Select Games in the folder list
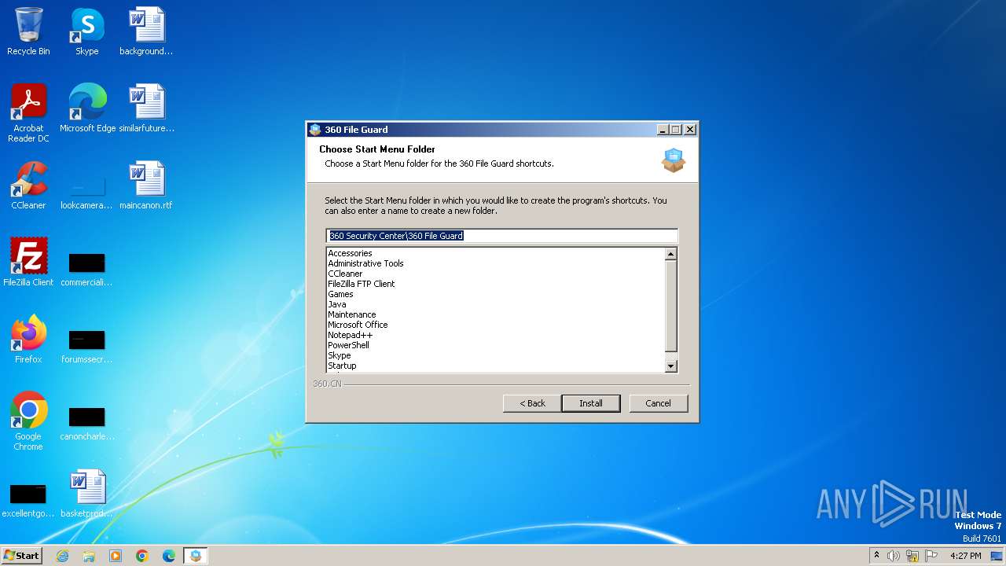Image resolution: width=1006 pixels, height=566 pixels. pos(340,294)
